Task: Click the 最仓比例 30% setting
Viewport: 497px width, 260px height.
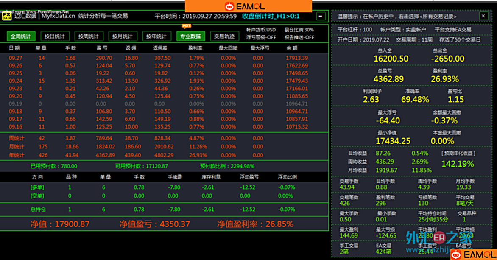Action: [x=299, y=30]
